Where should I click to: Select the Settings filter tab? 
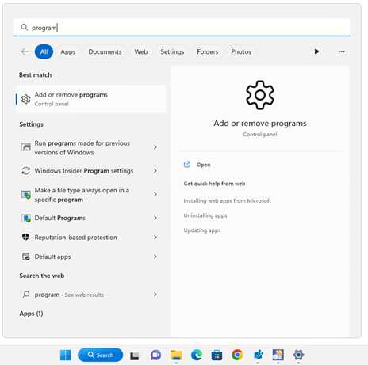[x=172, y=51]
